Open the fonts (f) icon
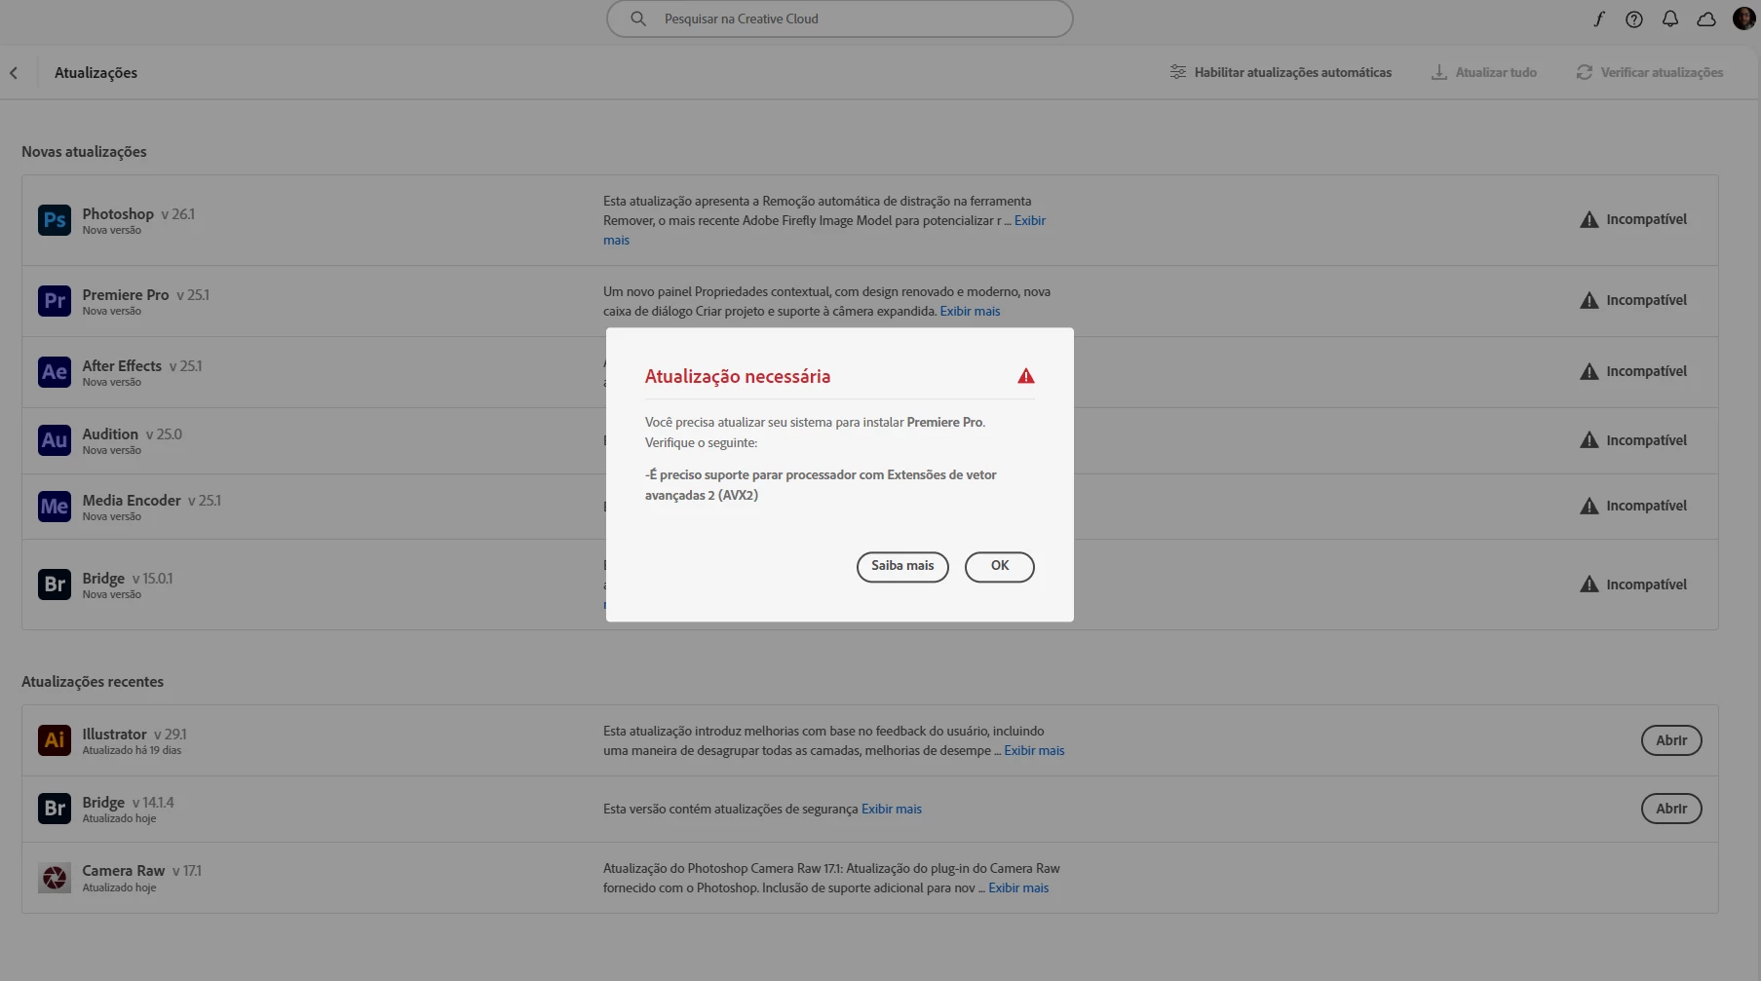This screenshot has width=1761, height=981. coord(1599,19)
